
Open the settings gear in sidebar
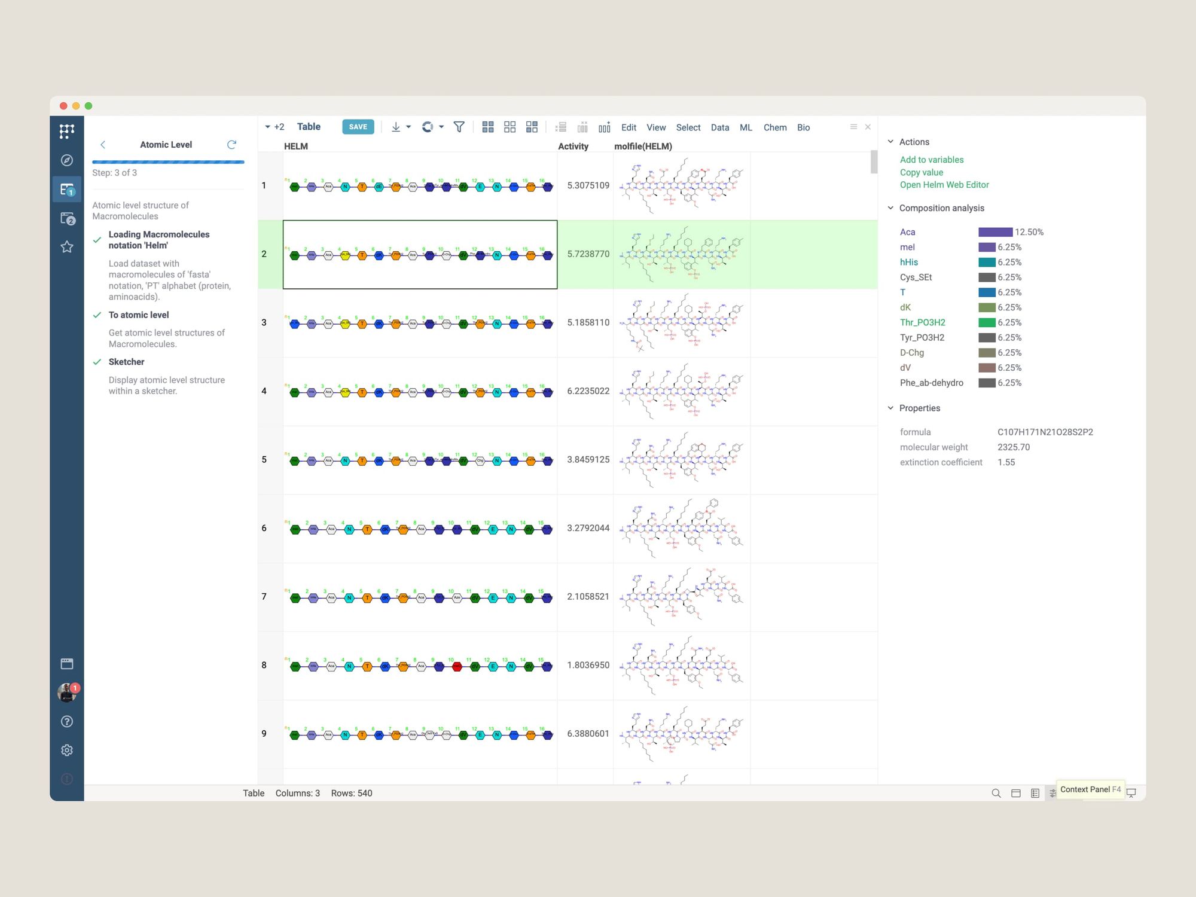click(67, 750)
